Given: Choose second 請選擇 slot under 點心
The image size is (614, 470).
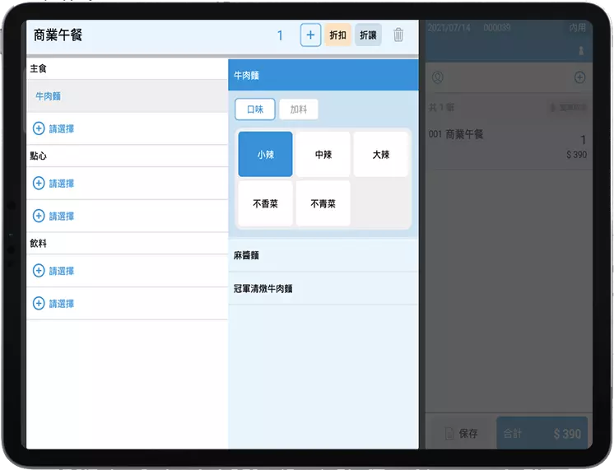Looking at the screenshot, I should (128, 216).
